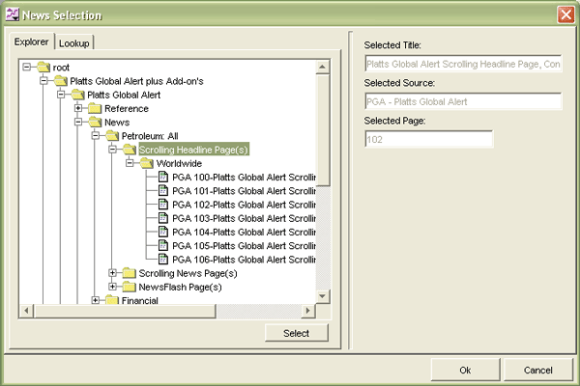Click the horizontal scrollbar right arrow

click(x=308, y=311)
